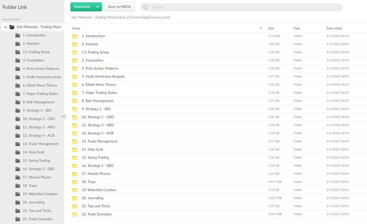Sort the list by Date added column
The image size is (367, 224).
[x=334, y=28]
